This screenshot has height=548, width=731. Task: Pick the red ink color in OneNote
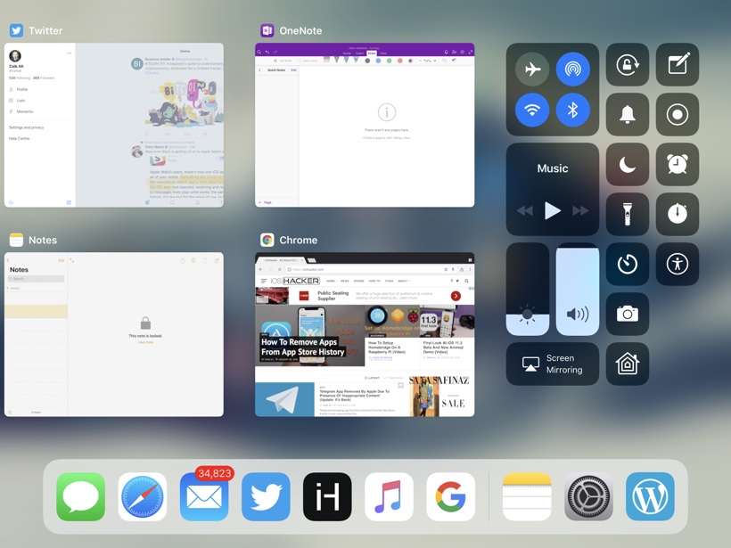pos(400,61)
